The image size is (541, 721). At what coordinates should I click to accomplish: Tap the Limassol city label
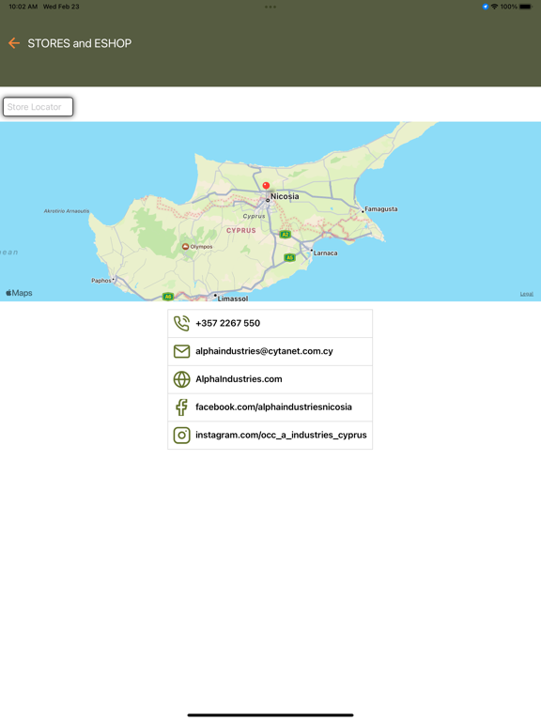coord(233,299)
